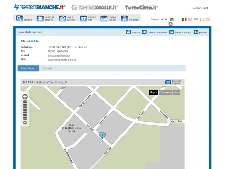Screen dimensions: 225x169
Task: Click the map zoom level slider bars
Action: point(25,110)
